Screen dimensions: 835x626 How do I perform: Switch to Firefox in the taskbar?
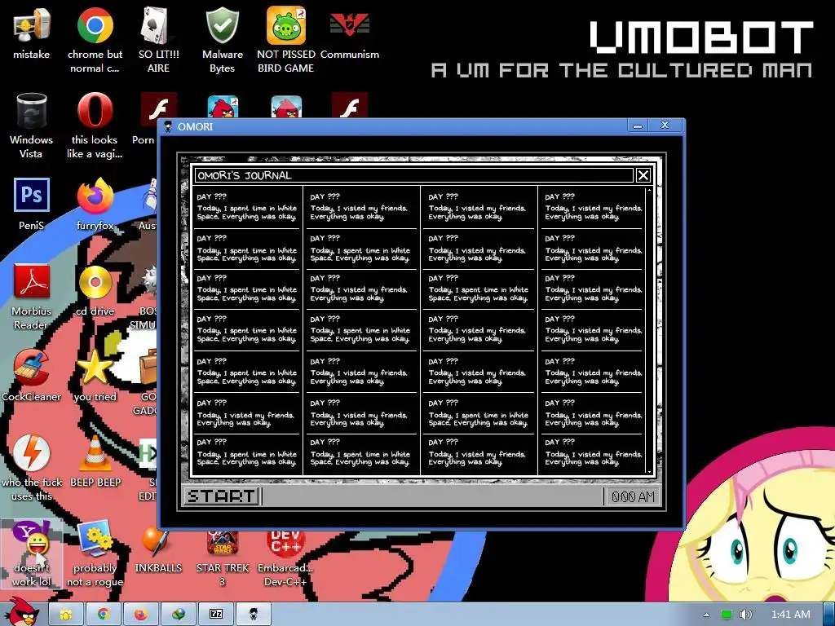[140, 615]
